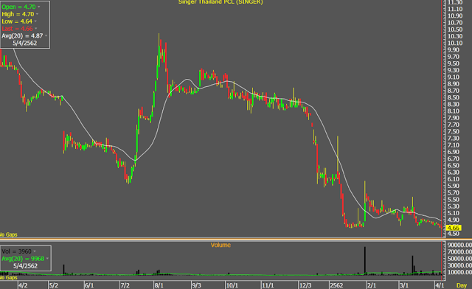
Task: Click the Last = 4.66 legend text
Action: pos(17,29)
